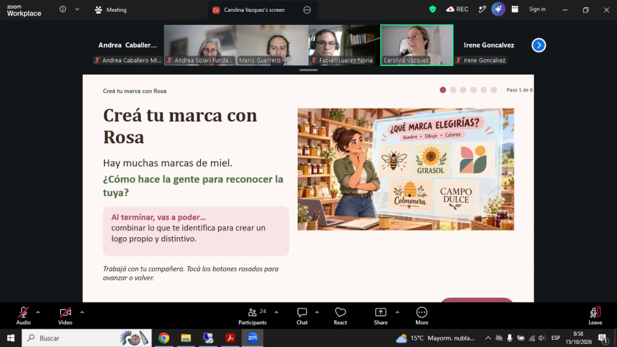
Task: Open the Carolina Vazquez's screen share tab
Action: click(x=254, y=10)
